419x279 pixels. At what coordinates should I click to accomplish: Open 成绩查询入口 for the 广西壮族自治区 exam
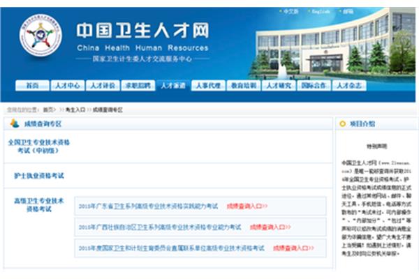tap(270, 227)
